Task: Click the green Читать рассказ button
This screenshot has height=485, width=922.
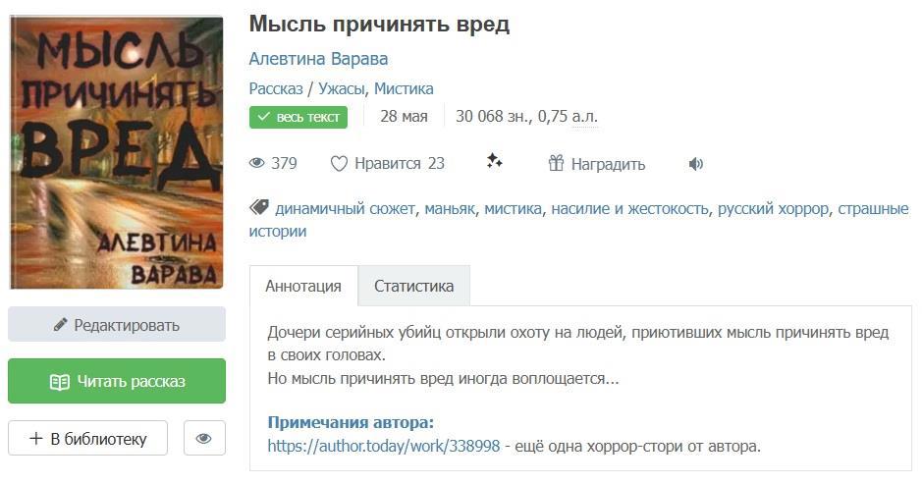Action: [117, 381]
